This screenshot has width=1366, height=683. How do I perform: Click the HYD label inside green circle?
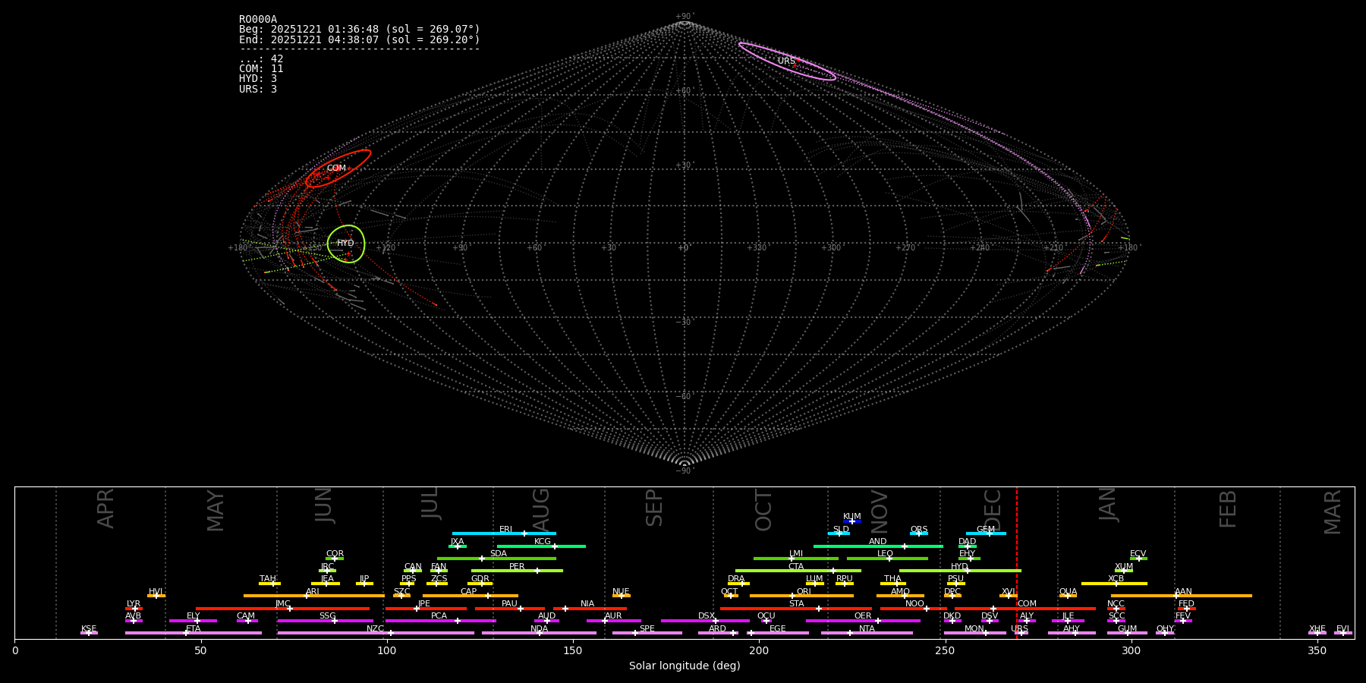[345, 244]
